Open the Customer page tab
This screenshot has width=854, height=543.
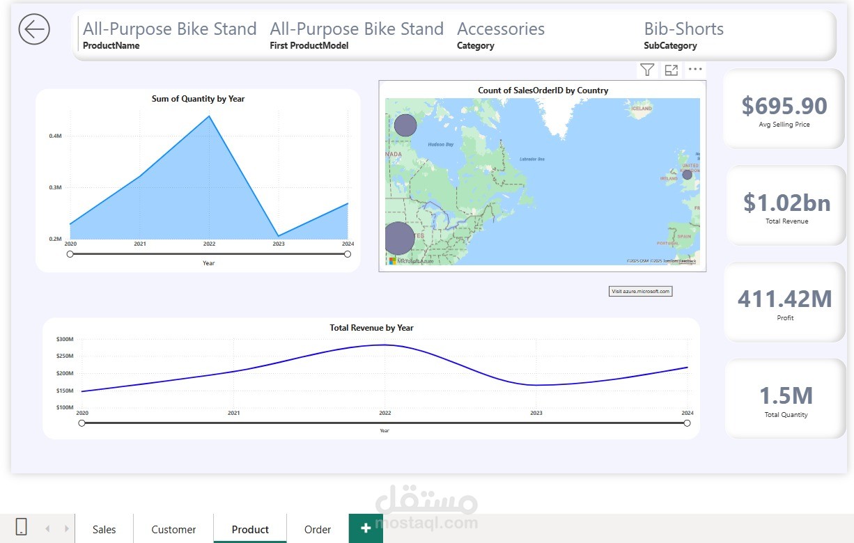173,529
